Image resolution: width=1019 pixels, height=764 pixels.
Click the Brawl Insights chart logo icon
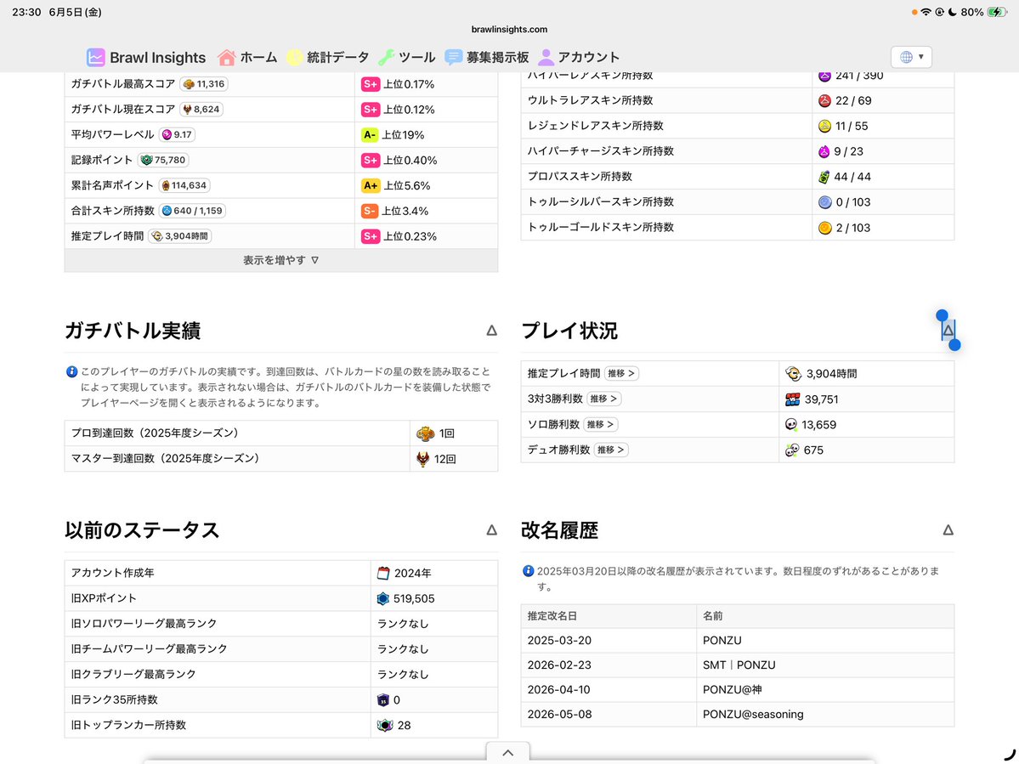tap(95, 57)
